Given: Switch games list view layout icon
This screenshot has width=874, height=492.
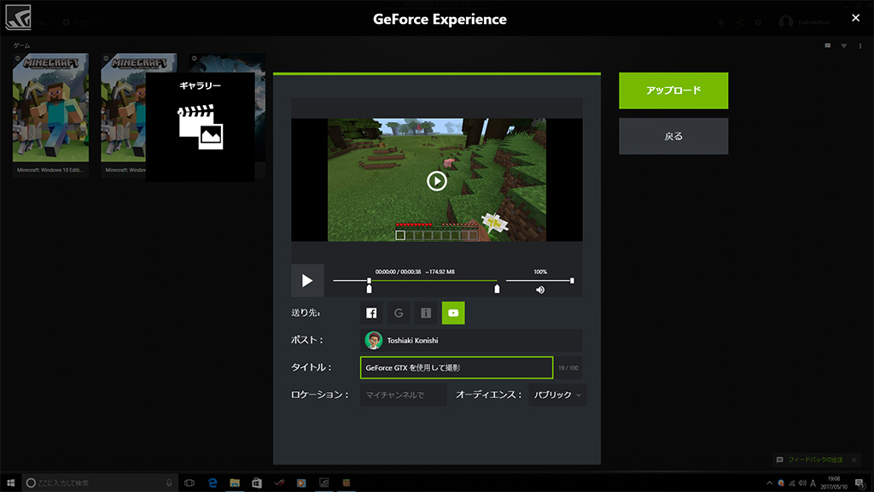Looking at the screenshot, I should pyautogui.click(x=828, y=46).
